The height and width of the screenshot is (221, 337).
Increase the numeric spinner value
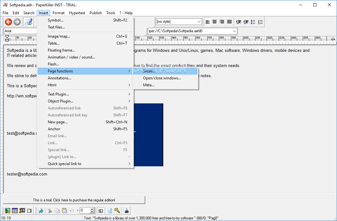92,209
